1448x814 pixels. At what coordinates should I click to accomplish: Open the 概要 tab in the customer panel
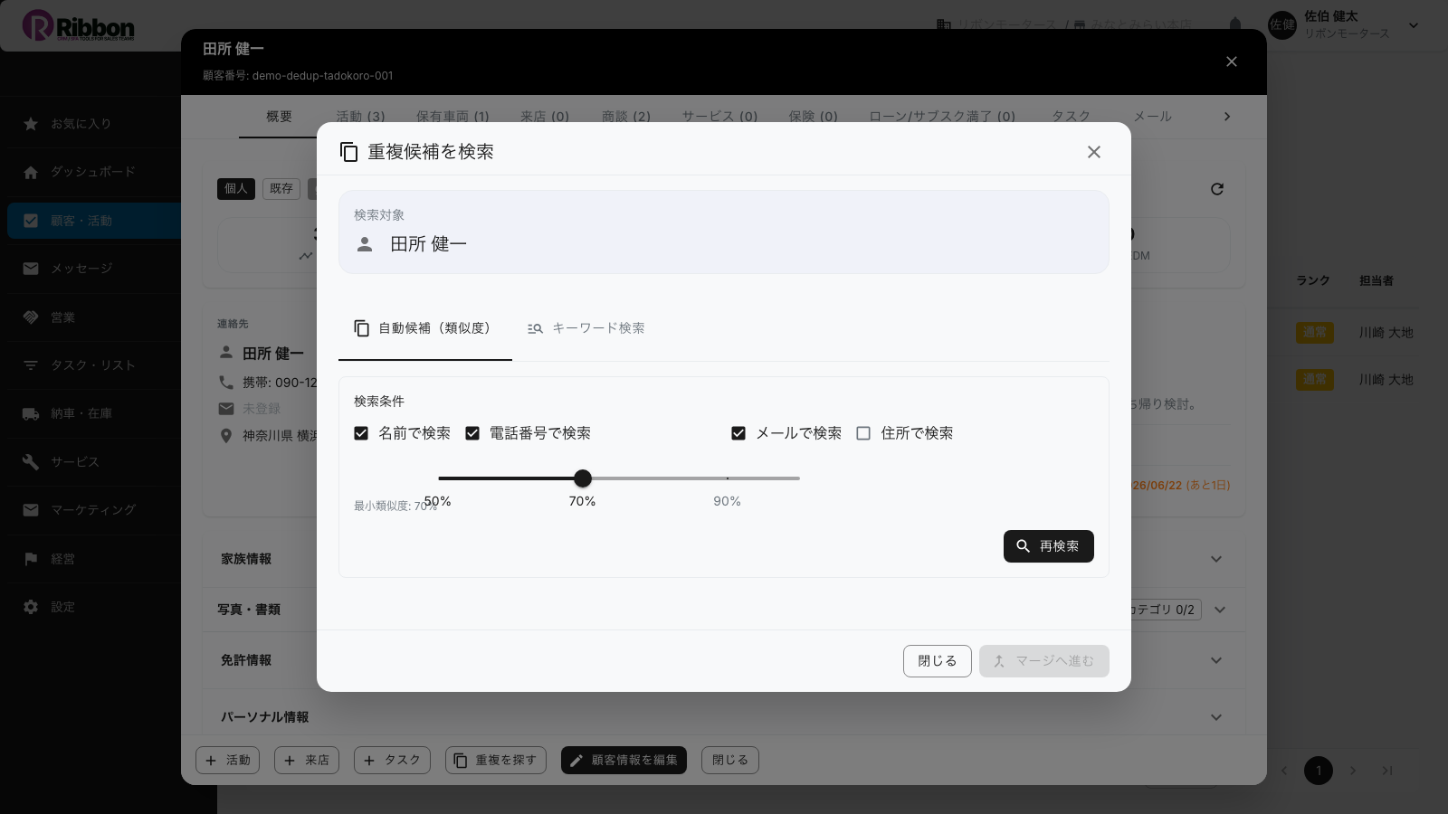pyautogui.click(x=279, y=117)
